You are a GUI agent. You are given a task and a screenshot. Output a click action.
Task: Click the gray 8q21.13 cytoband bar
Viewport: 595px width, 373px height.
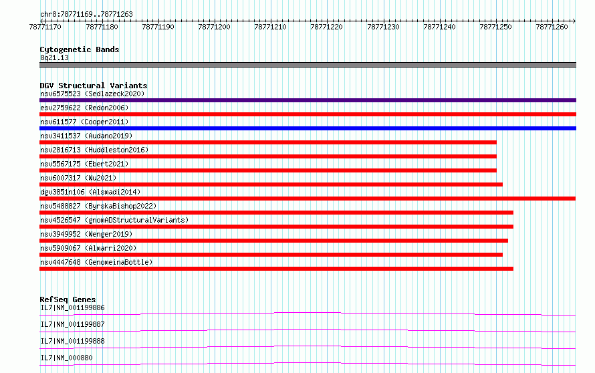(x=308, y=65)
